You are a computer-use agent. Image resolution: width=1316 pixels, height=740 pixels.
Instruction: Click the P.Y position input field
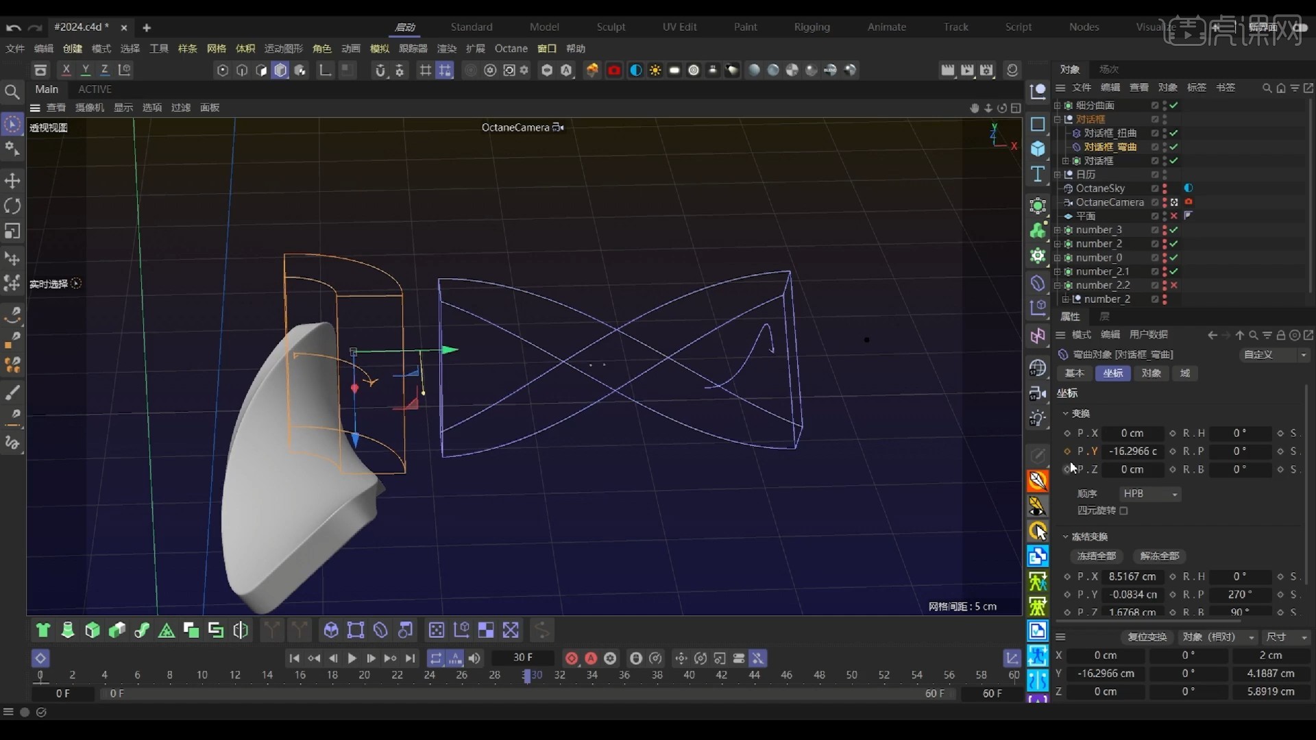(x=1133, y=452)
